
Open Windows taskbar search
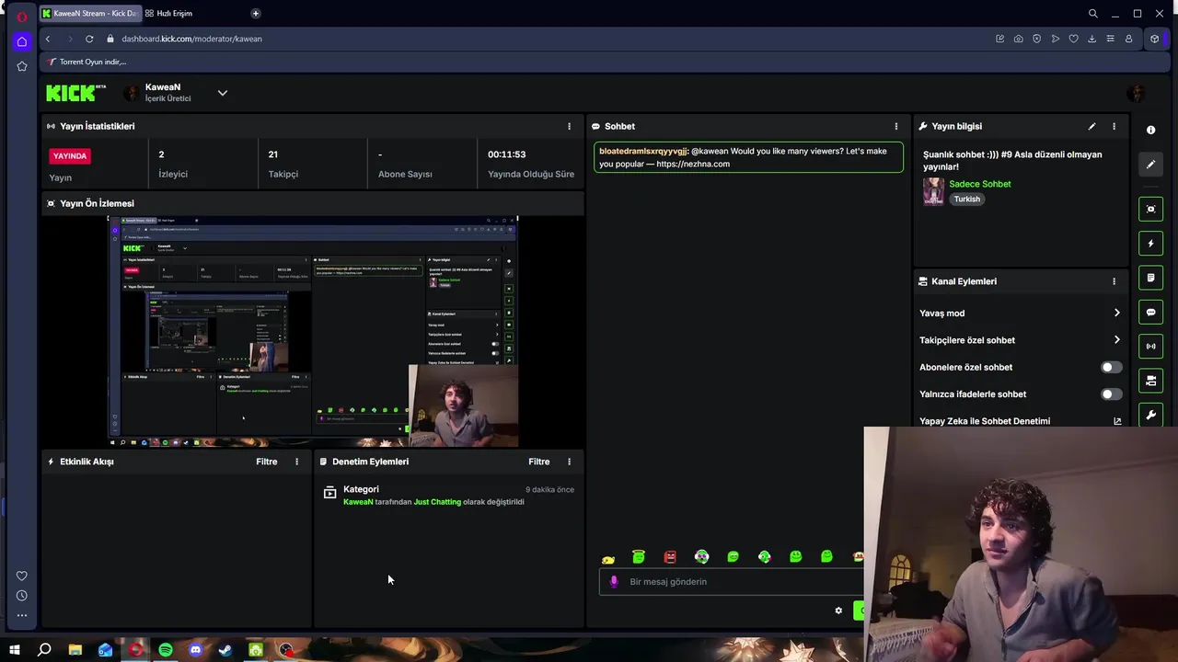click(44, 650)
